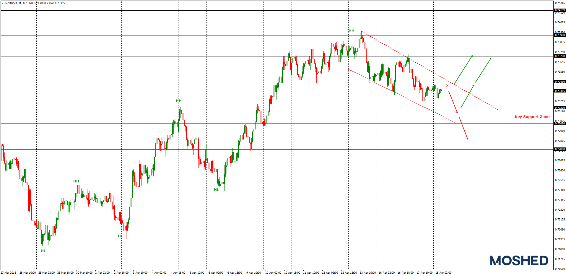Select the HL label at the bottom left
The image size is (566, 276).
tap(43, 251)
